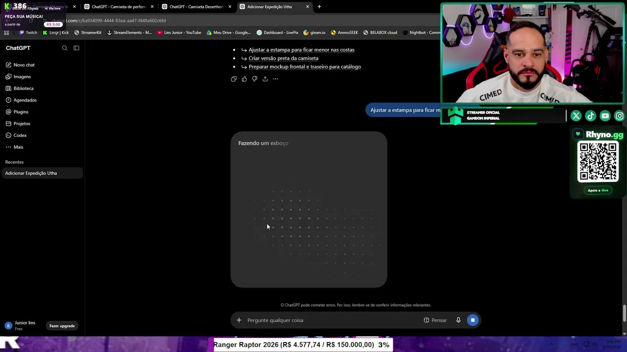The image size is (627, 352).
Task: Open the 'Linsjr | Kick' bookmark
Action: click(x=56, y=33)
